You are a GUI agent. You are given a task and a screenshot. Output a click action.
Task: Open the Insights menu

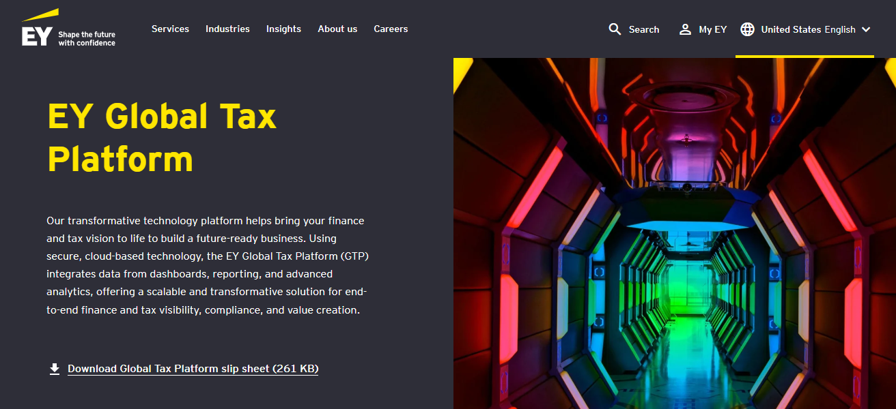coord(283,29)
